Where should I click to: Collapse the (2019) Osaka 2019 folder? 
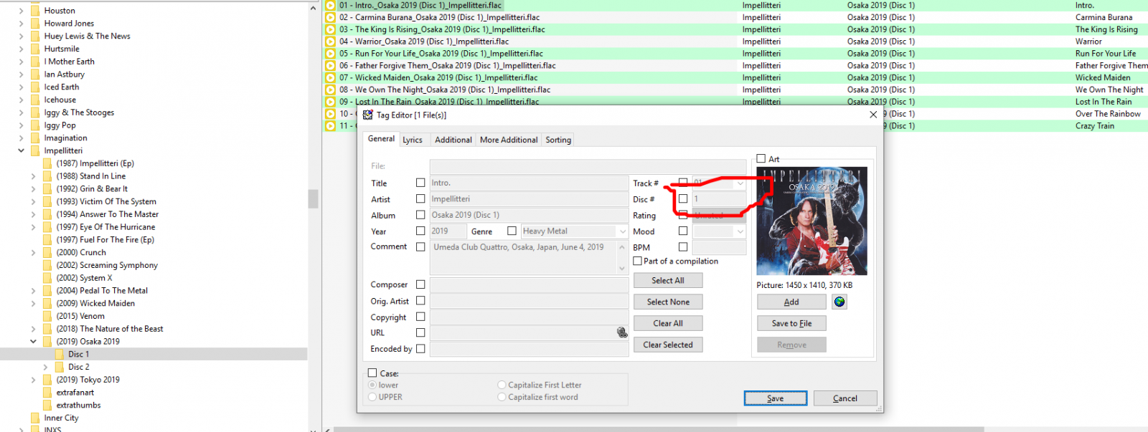pos(33,342)
